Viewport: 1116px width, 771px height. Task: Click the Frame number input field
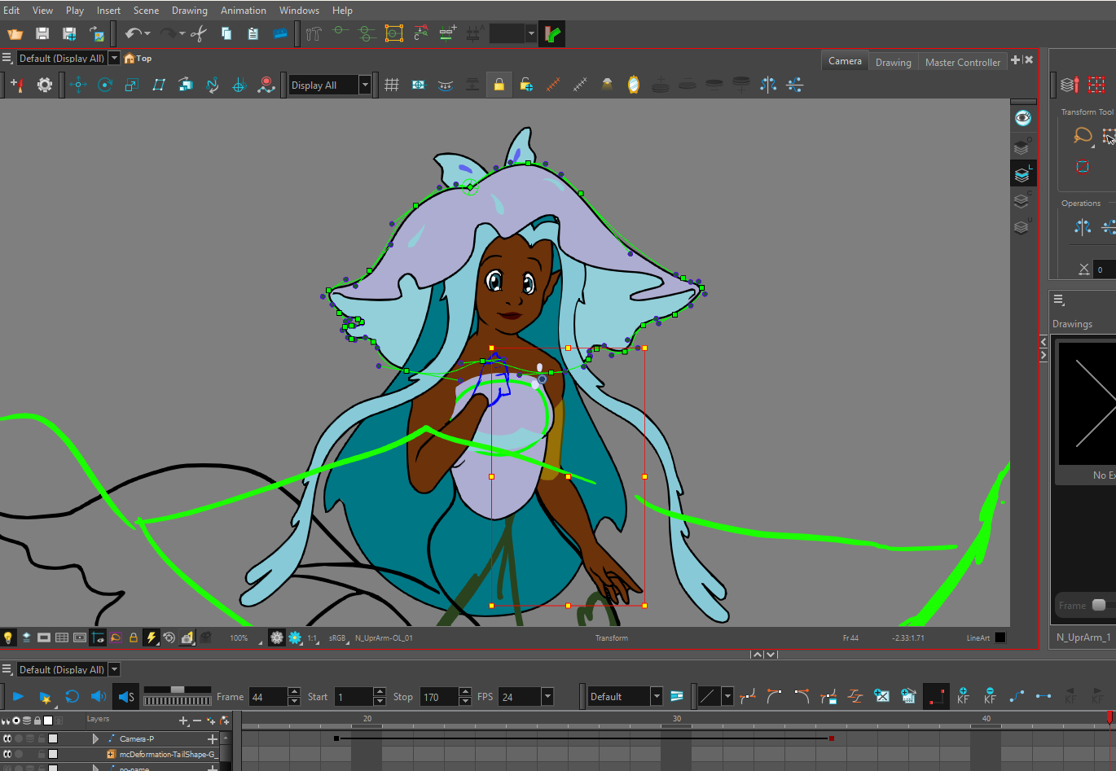click(268, 697)
